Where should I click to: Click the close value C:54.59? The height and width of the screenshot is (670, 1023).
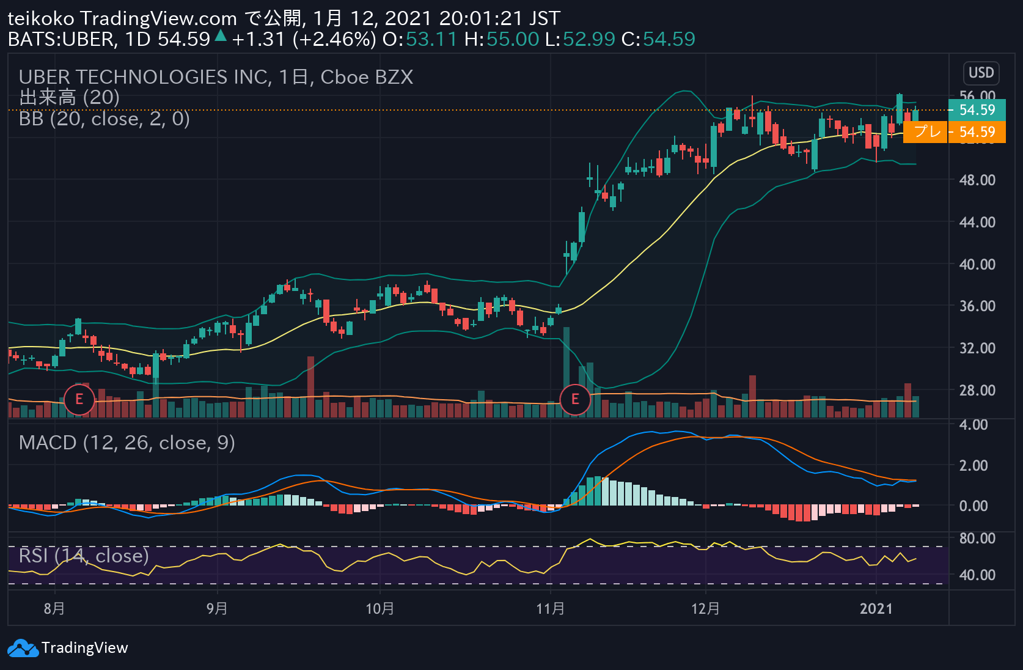click(x=658, y=39)
